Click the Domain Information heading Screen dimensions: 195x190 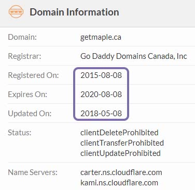click(x=74, y=12)
